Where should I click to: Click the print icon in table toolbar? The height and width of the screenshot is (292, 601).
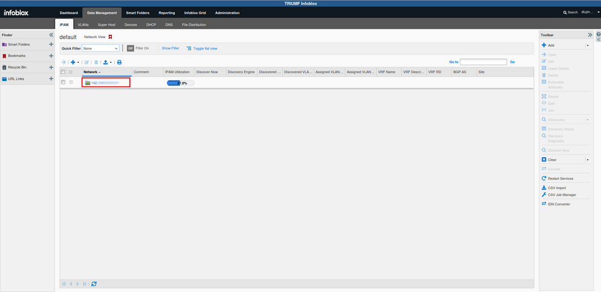[119, 62]
